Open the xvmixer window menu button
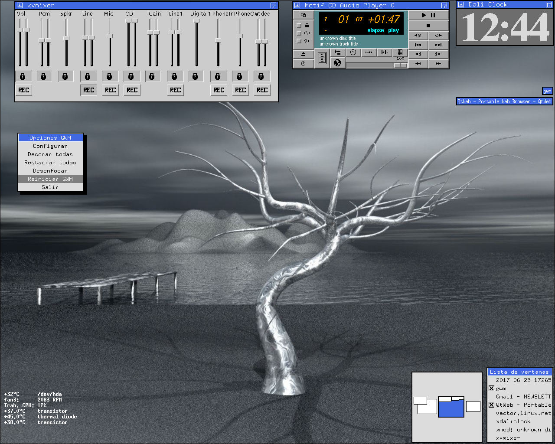Screen dimensions: 555x444 pos(20,5)
